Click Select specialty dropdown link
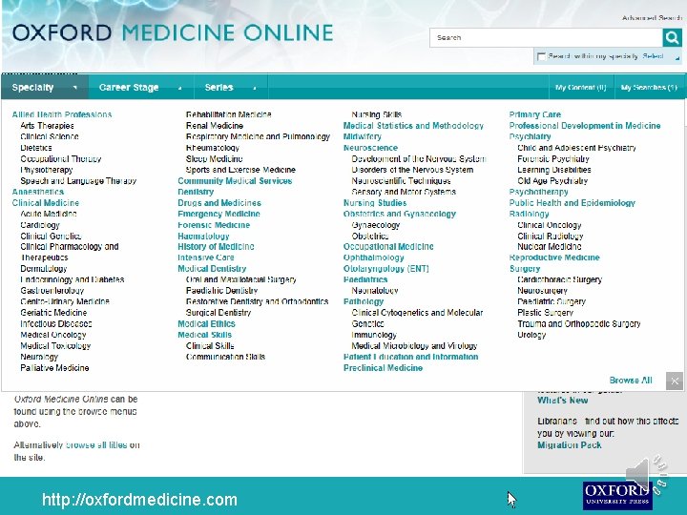Screen dimensions: 687x515 pyautogui.click(x=653, y=56)
